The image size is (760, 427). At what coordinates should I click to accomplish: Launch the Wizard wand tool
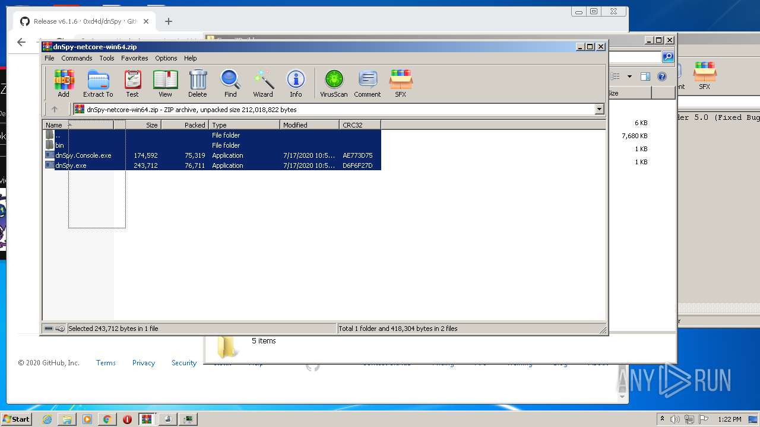(263, 83)
